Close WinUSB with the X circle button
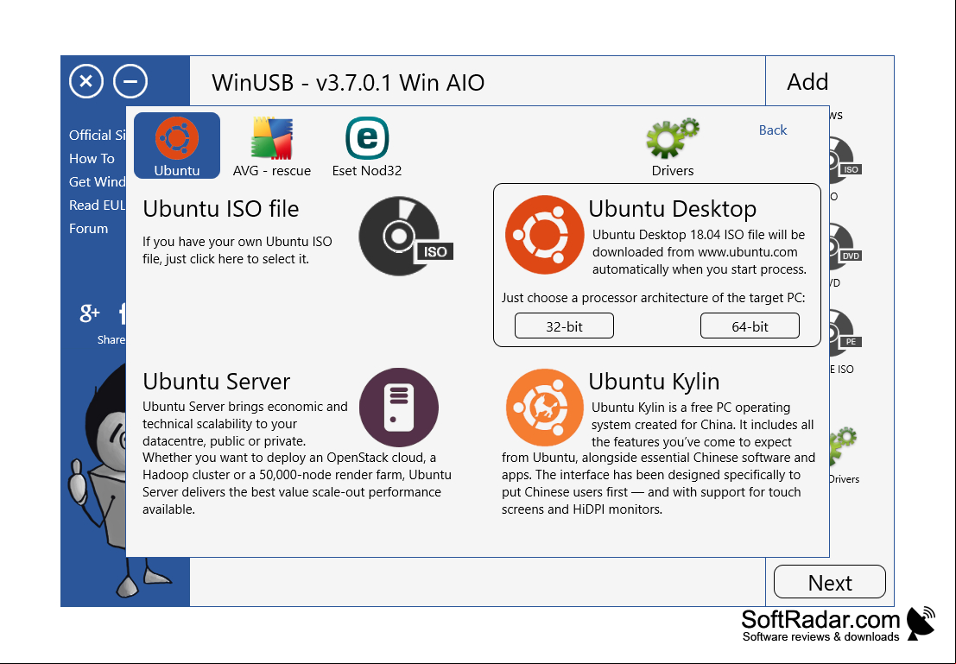This screenshot has width=956, height=664. point(86,81)
